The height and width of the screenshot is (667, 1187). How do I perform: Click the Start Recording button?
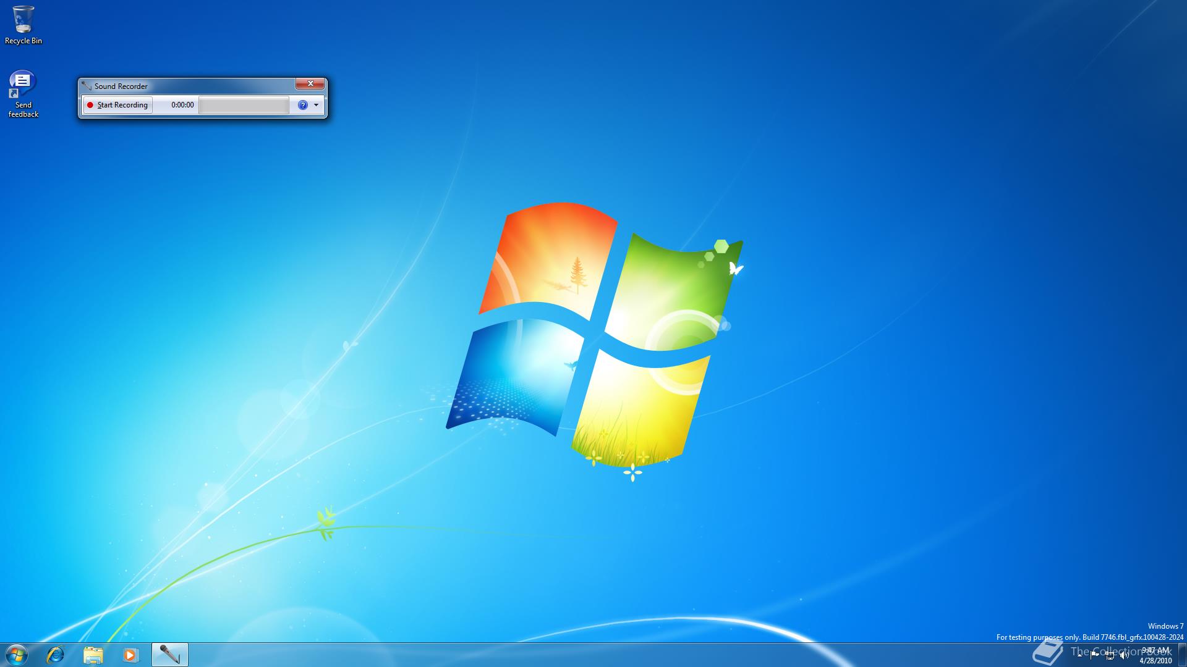click(x=118, y=105)
